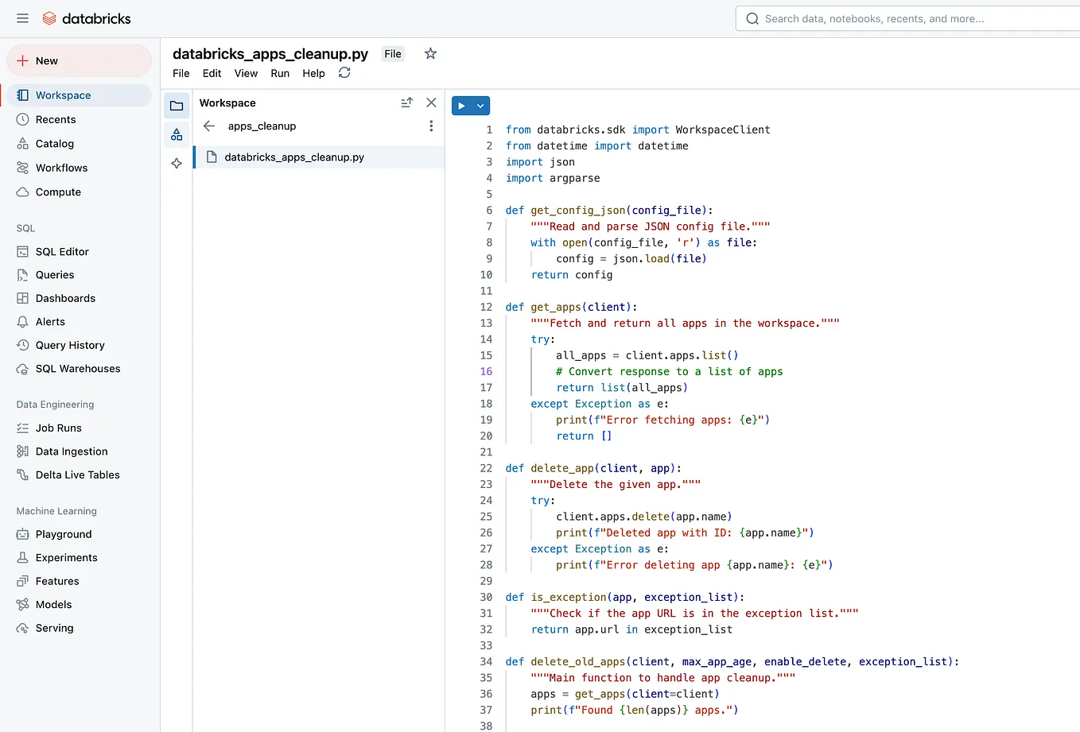Open the SQL Editor from the sidebar
Screen dimensions: 1080x732
(62, 251)
